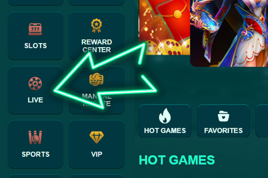268x178 pixels.
Task: Switch to the HOT GAMES tab
Action: tap(165, 121)
